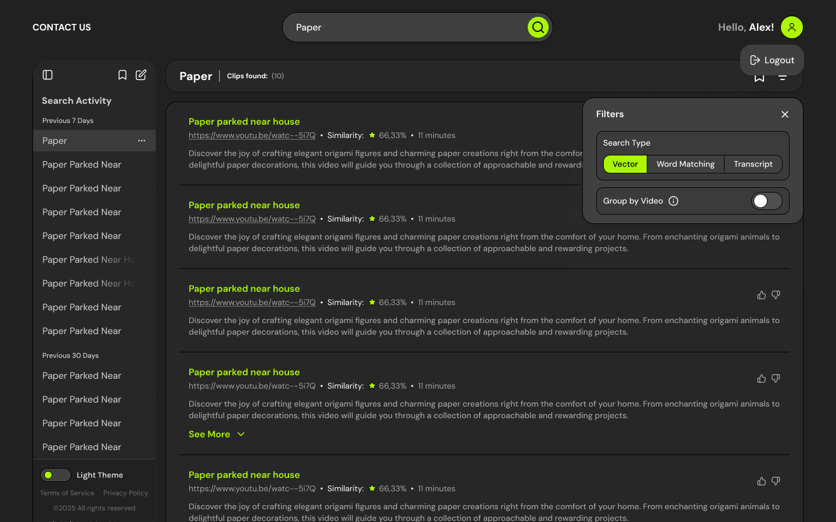Open the Contact Us page

coord(62,27)
